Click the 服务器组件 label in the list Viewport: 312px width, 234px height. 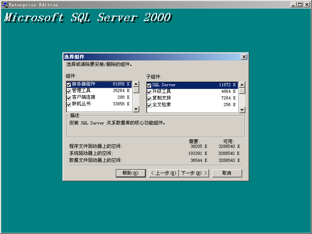click(x=83, y=84)
